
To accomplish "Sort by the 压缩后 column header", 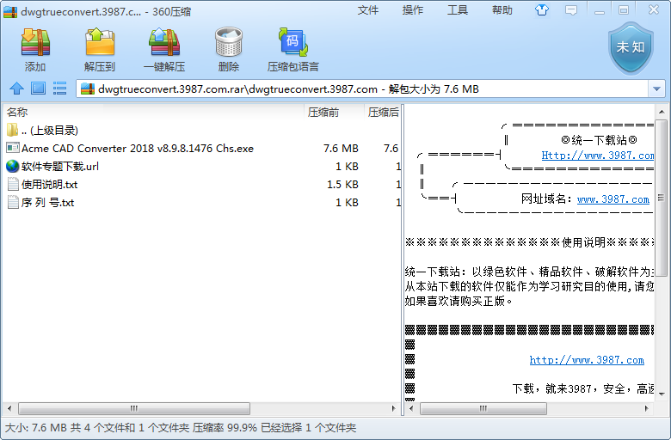I will [x=383, y=112].
